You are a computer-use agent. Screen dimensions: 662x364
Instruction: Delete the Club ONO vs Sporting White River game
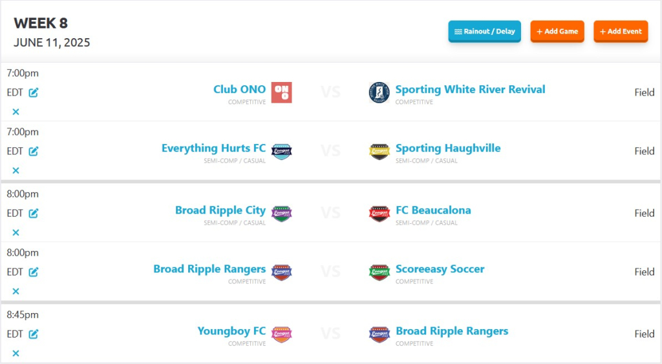tap(16, 112)
